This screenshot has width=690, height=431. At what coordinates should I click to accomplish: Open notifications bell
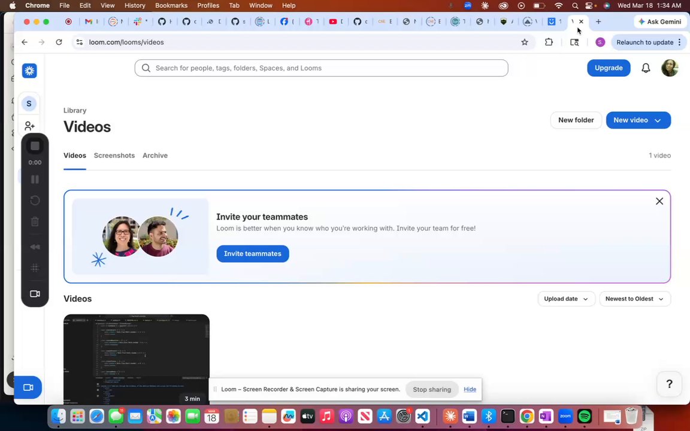coord(646,68)
